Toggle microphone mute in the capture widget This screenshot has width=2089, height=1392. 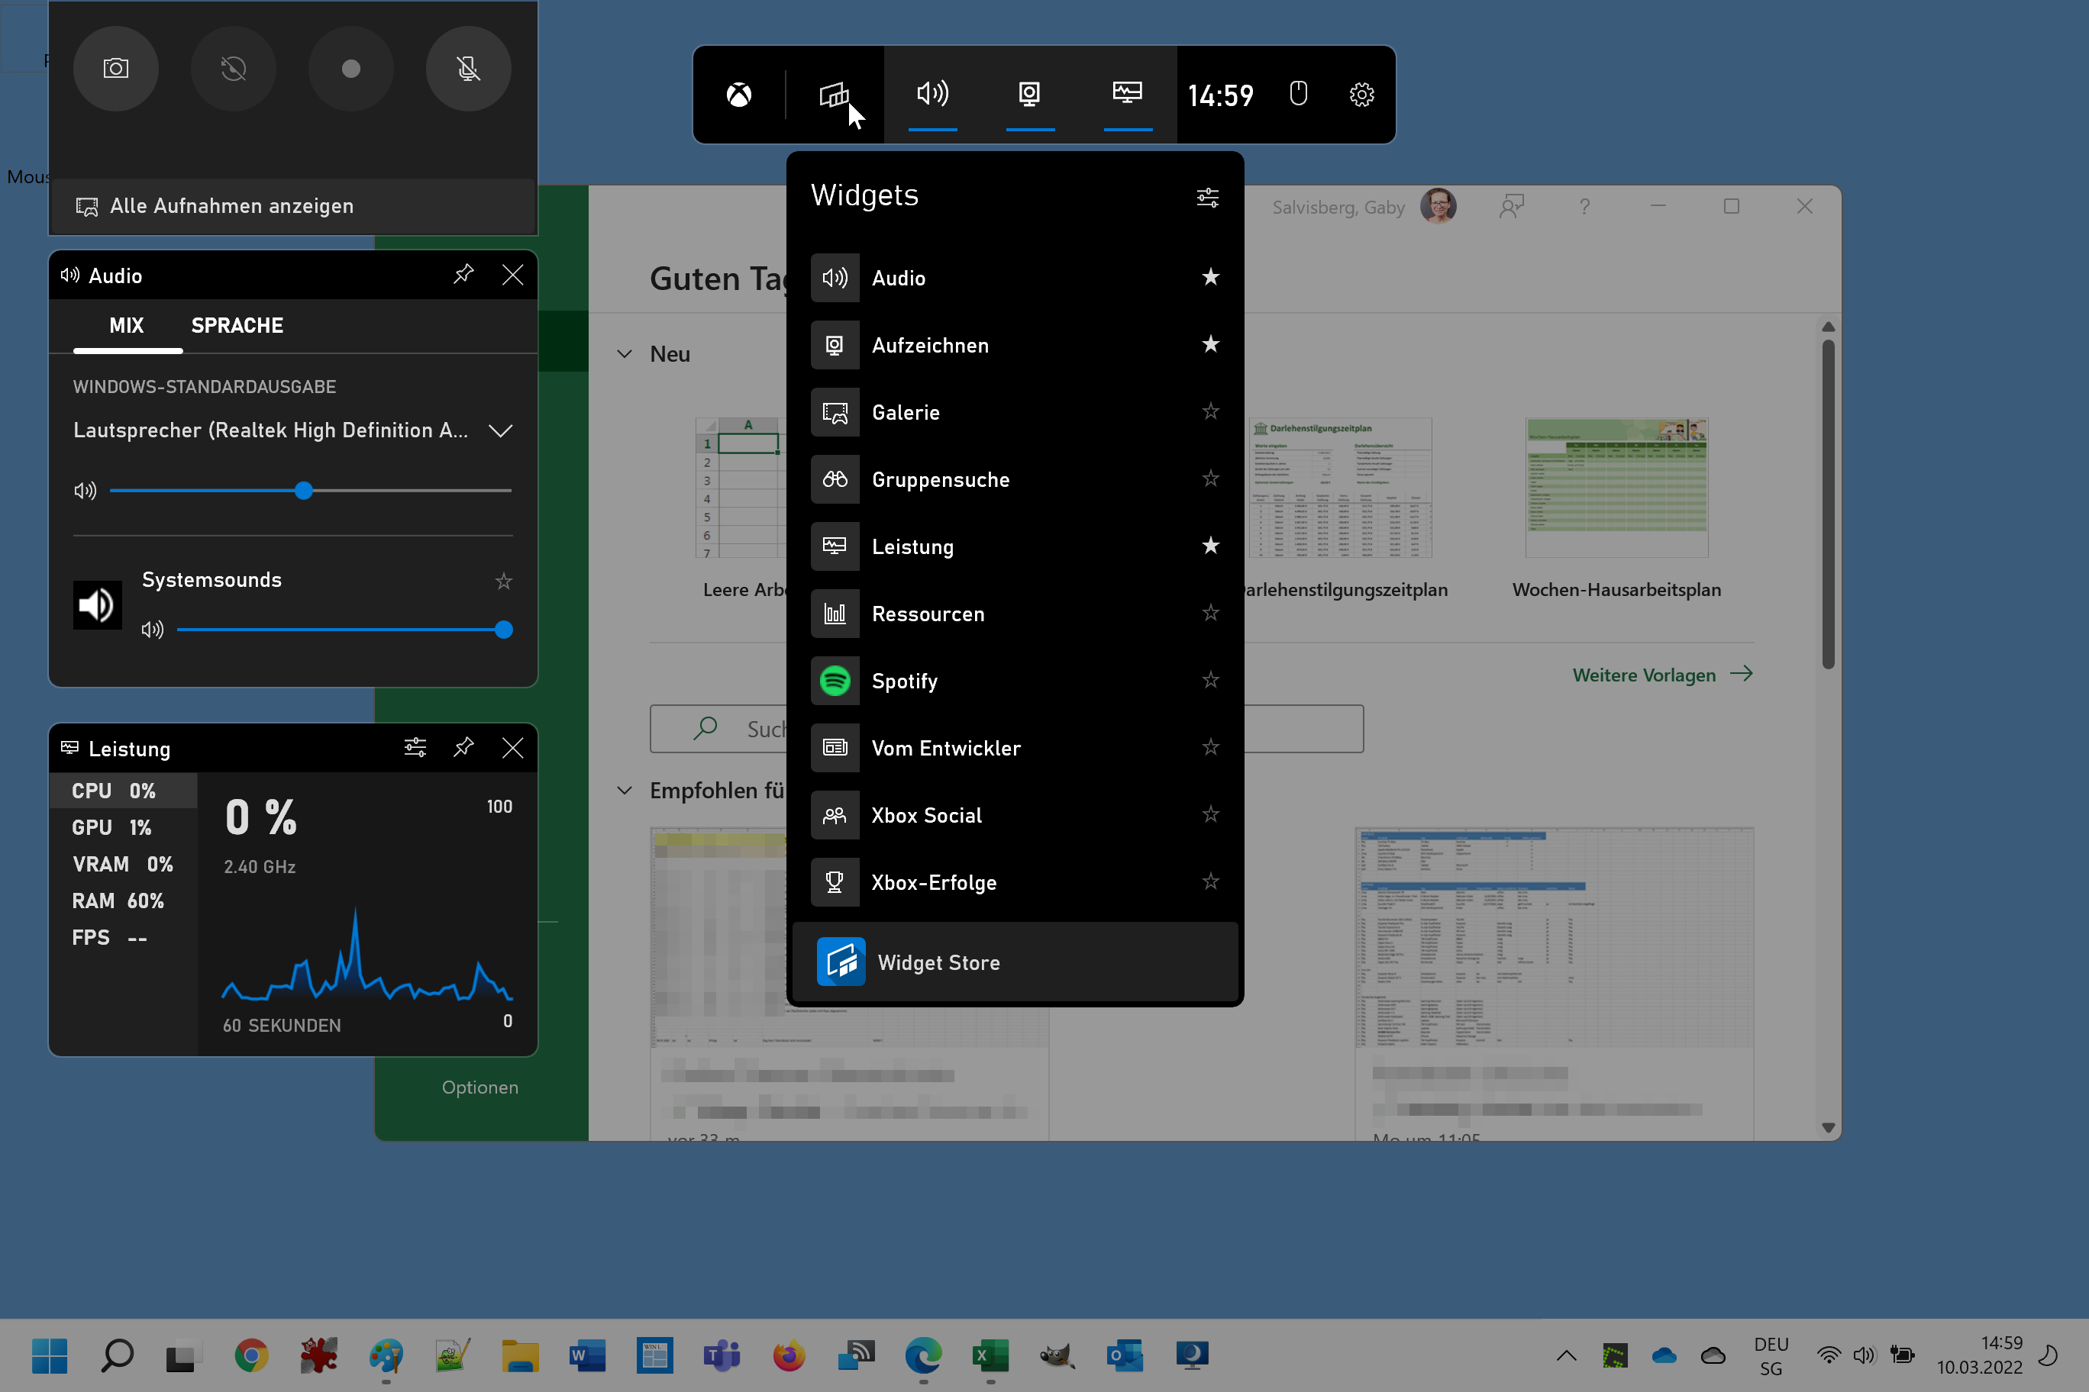point(468,69)
